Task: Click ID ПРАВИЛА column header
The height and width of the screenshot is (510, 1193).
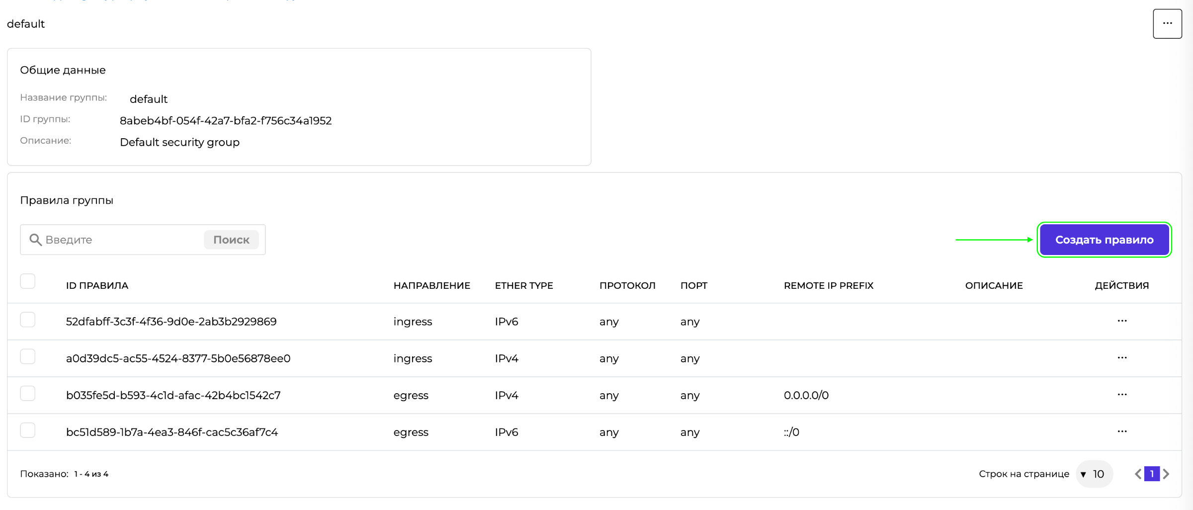Action: click(x=97, y=285)
